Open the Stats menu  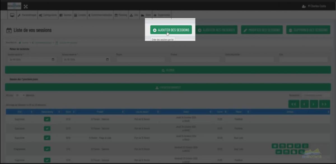tap(146, 15)
